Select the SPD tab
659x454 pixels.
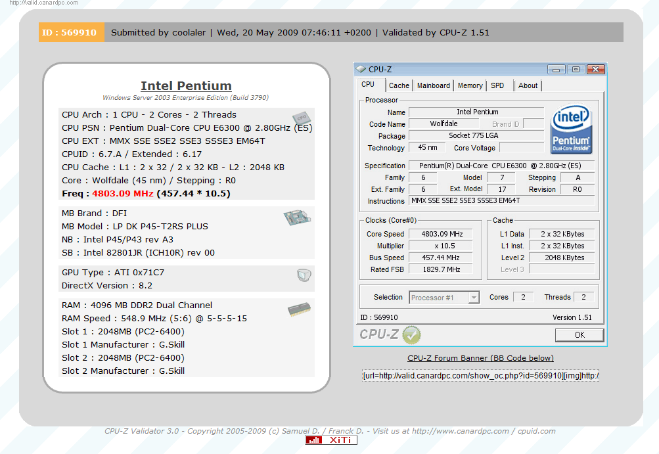click(497, 85)
